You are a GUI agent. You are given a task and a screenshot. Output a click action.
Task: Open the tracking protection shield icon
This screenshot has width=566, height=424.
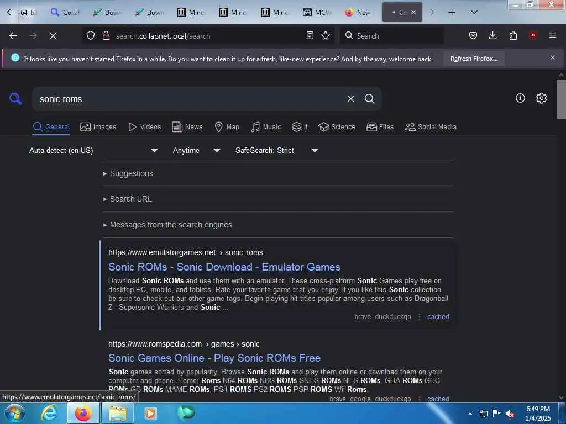pyautogui.click(x=91, y=35)
